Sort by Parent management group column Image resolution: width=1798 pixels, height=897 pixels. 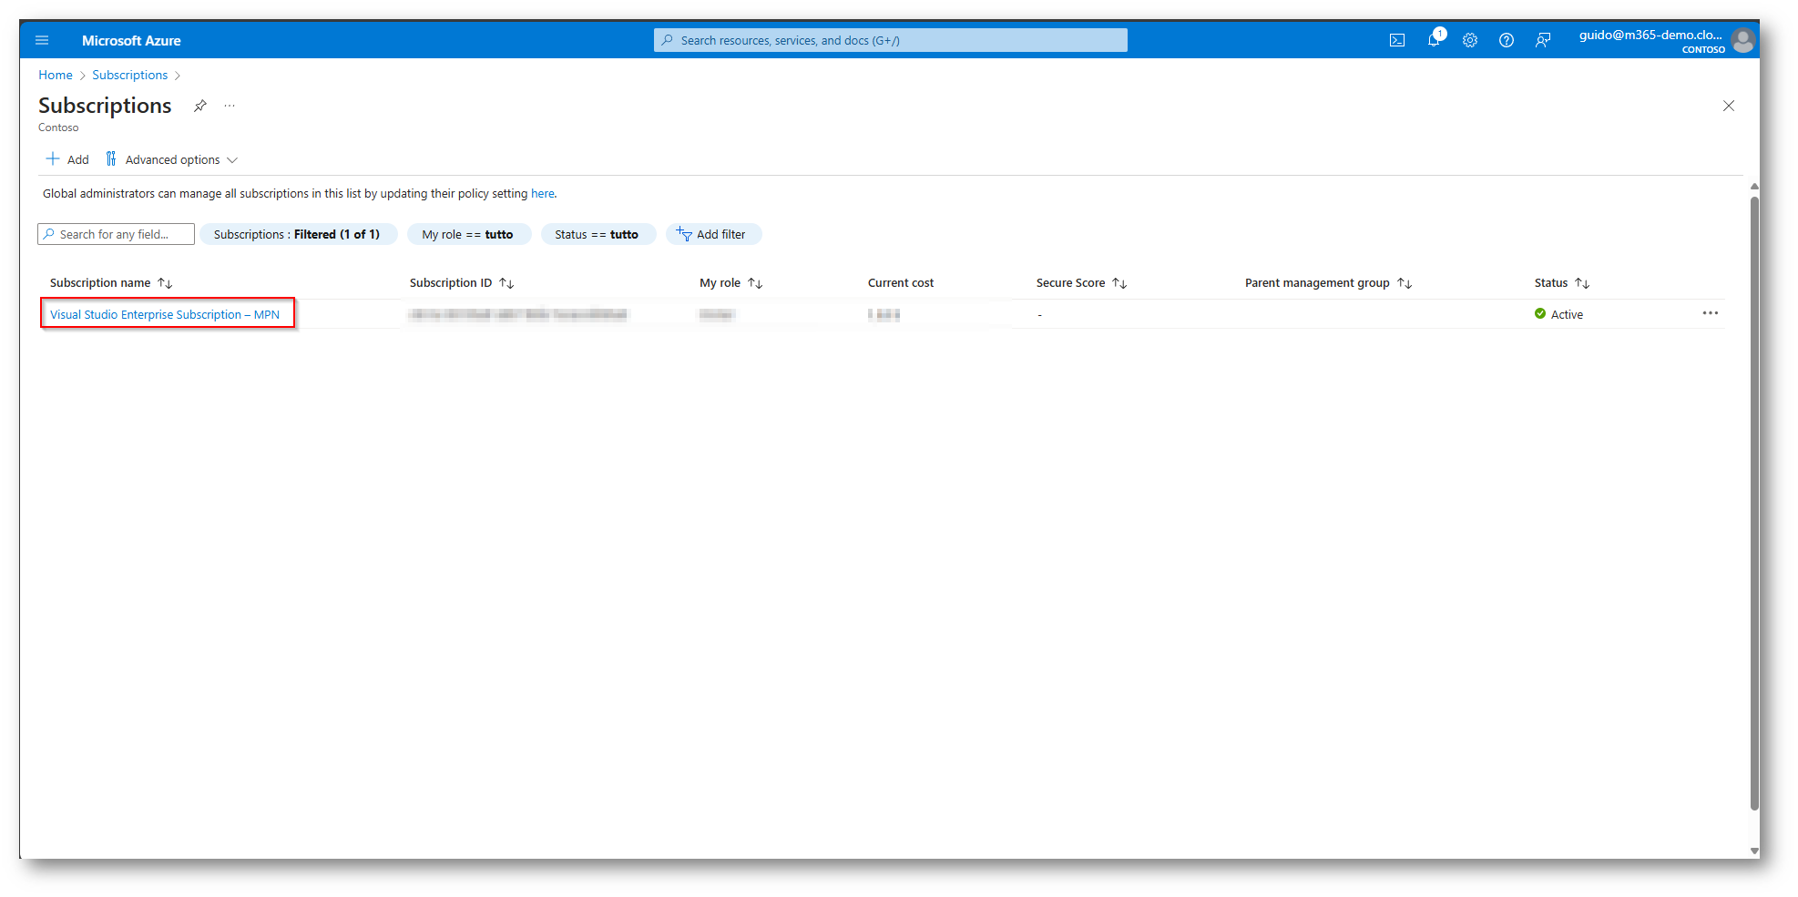pos(1328,283)
